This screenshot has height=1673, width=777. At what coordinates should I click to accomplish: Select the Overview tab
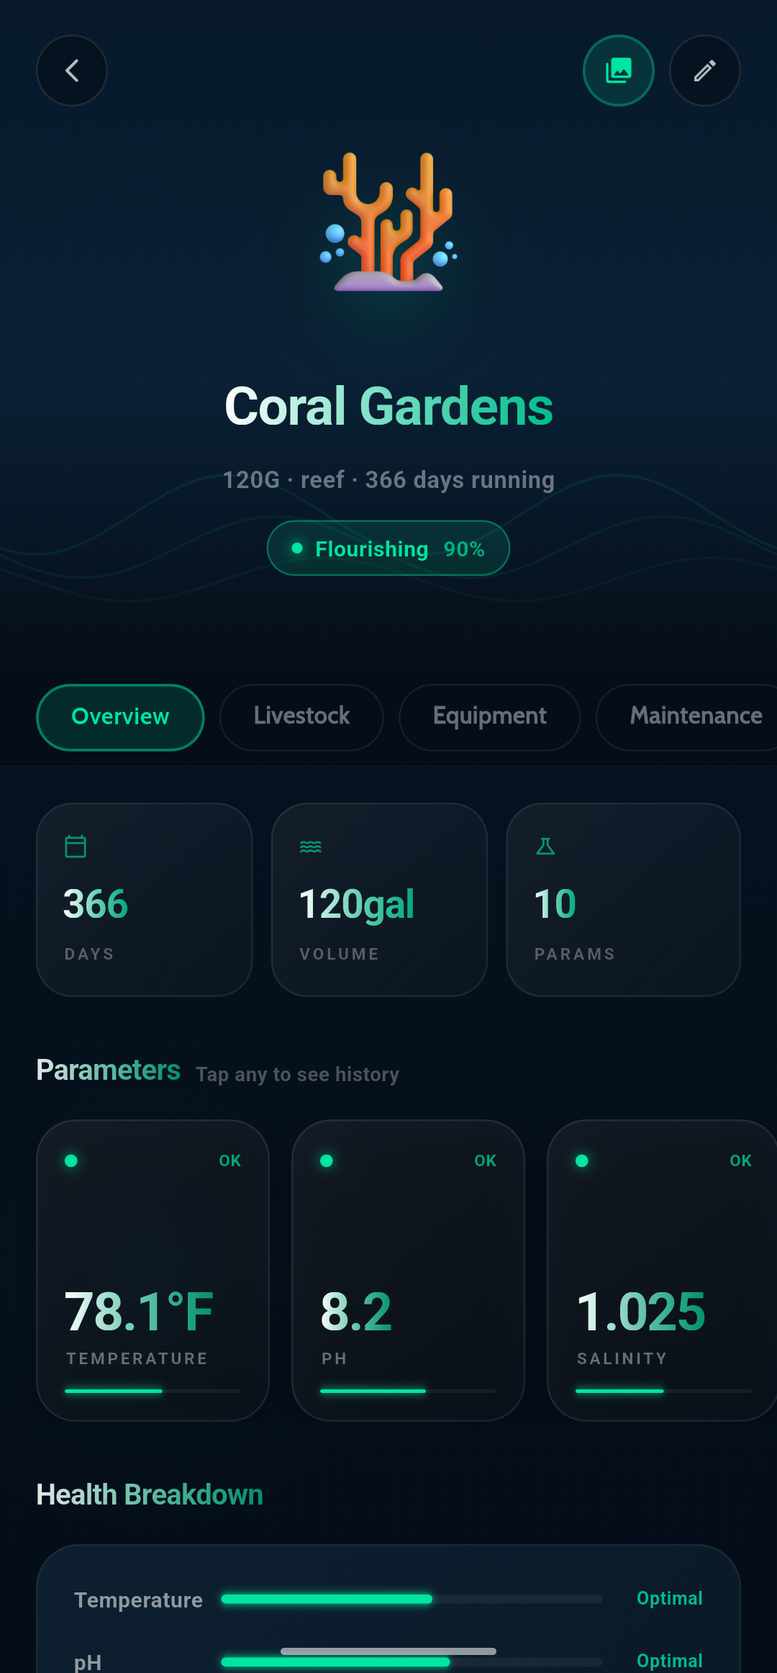120,717
